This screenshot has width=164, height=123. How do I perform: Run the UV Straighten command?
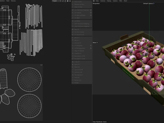[81, 45]
